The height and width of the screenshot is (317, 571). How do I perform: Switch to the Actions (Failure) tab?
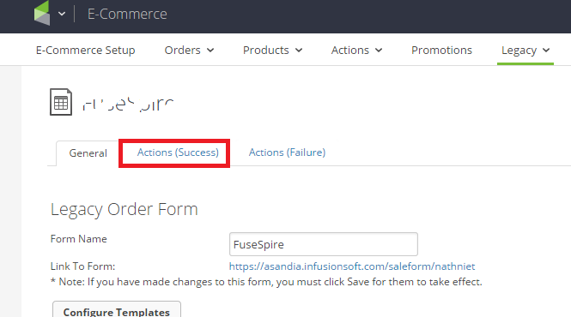coord(287,153)
